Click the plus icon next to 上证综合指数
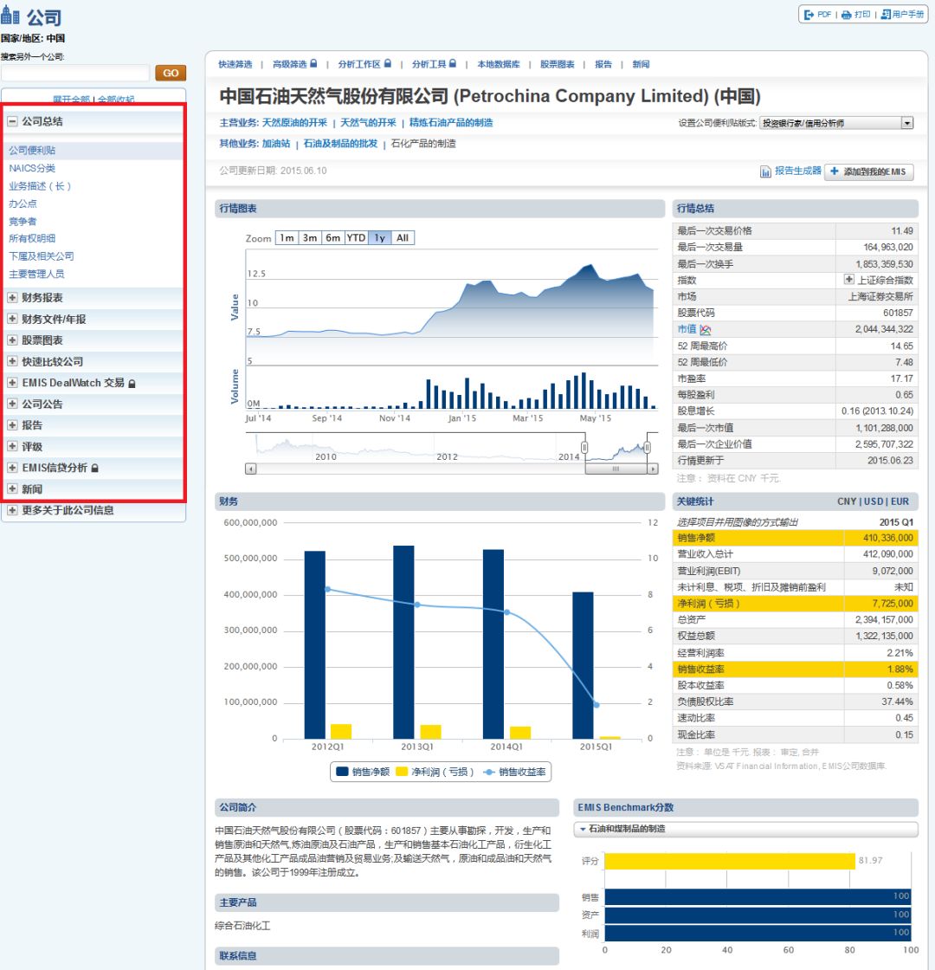 pyautogui.click(x=849, y=280)
